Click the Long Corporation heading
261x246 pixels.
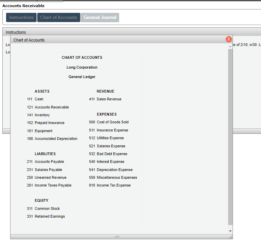click(x=82, y=68)
